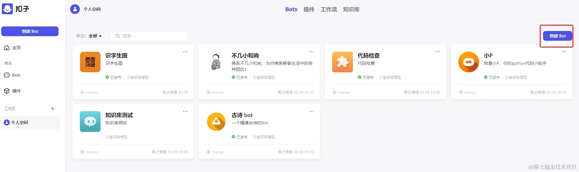
Task: Open 古诗 bot avatar icon
Action: coord(216,122)
